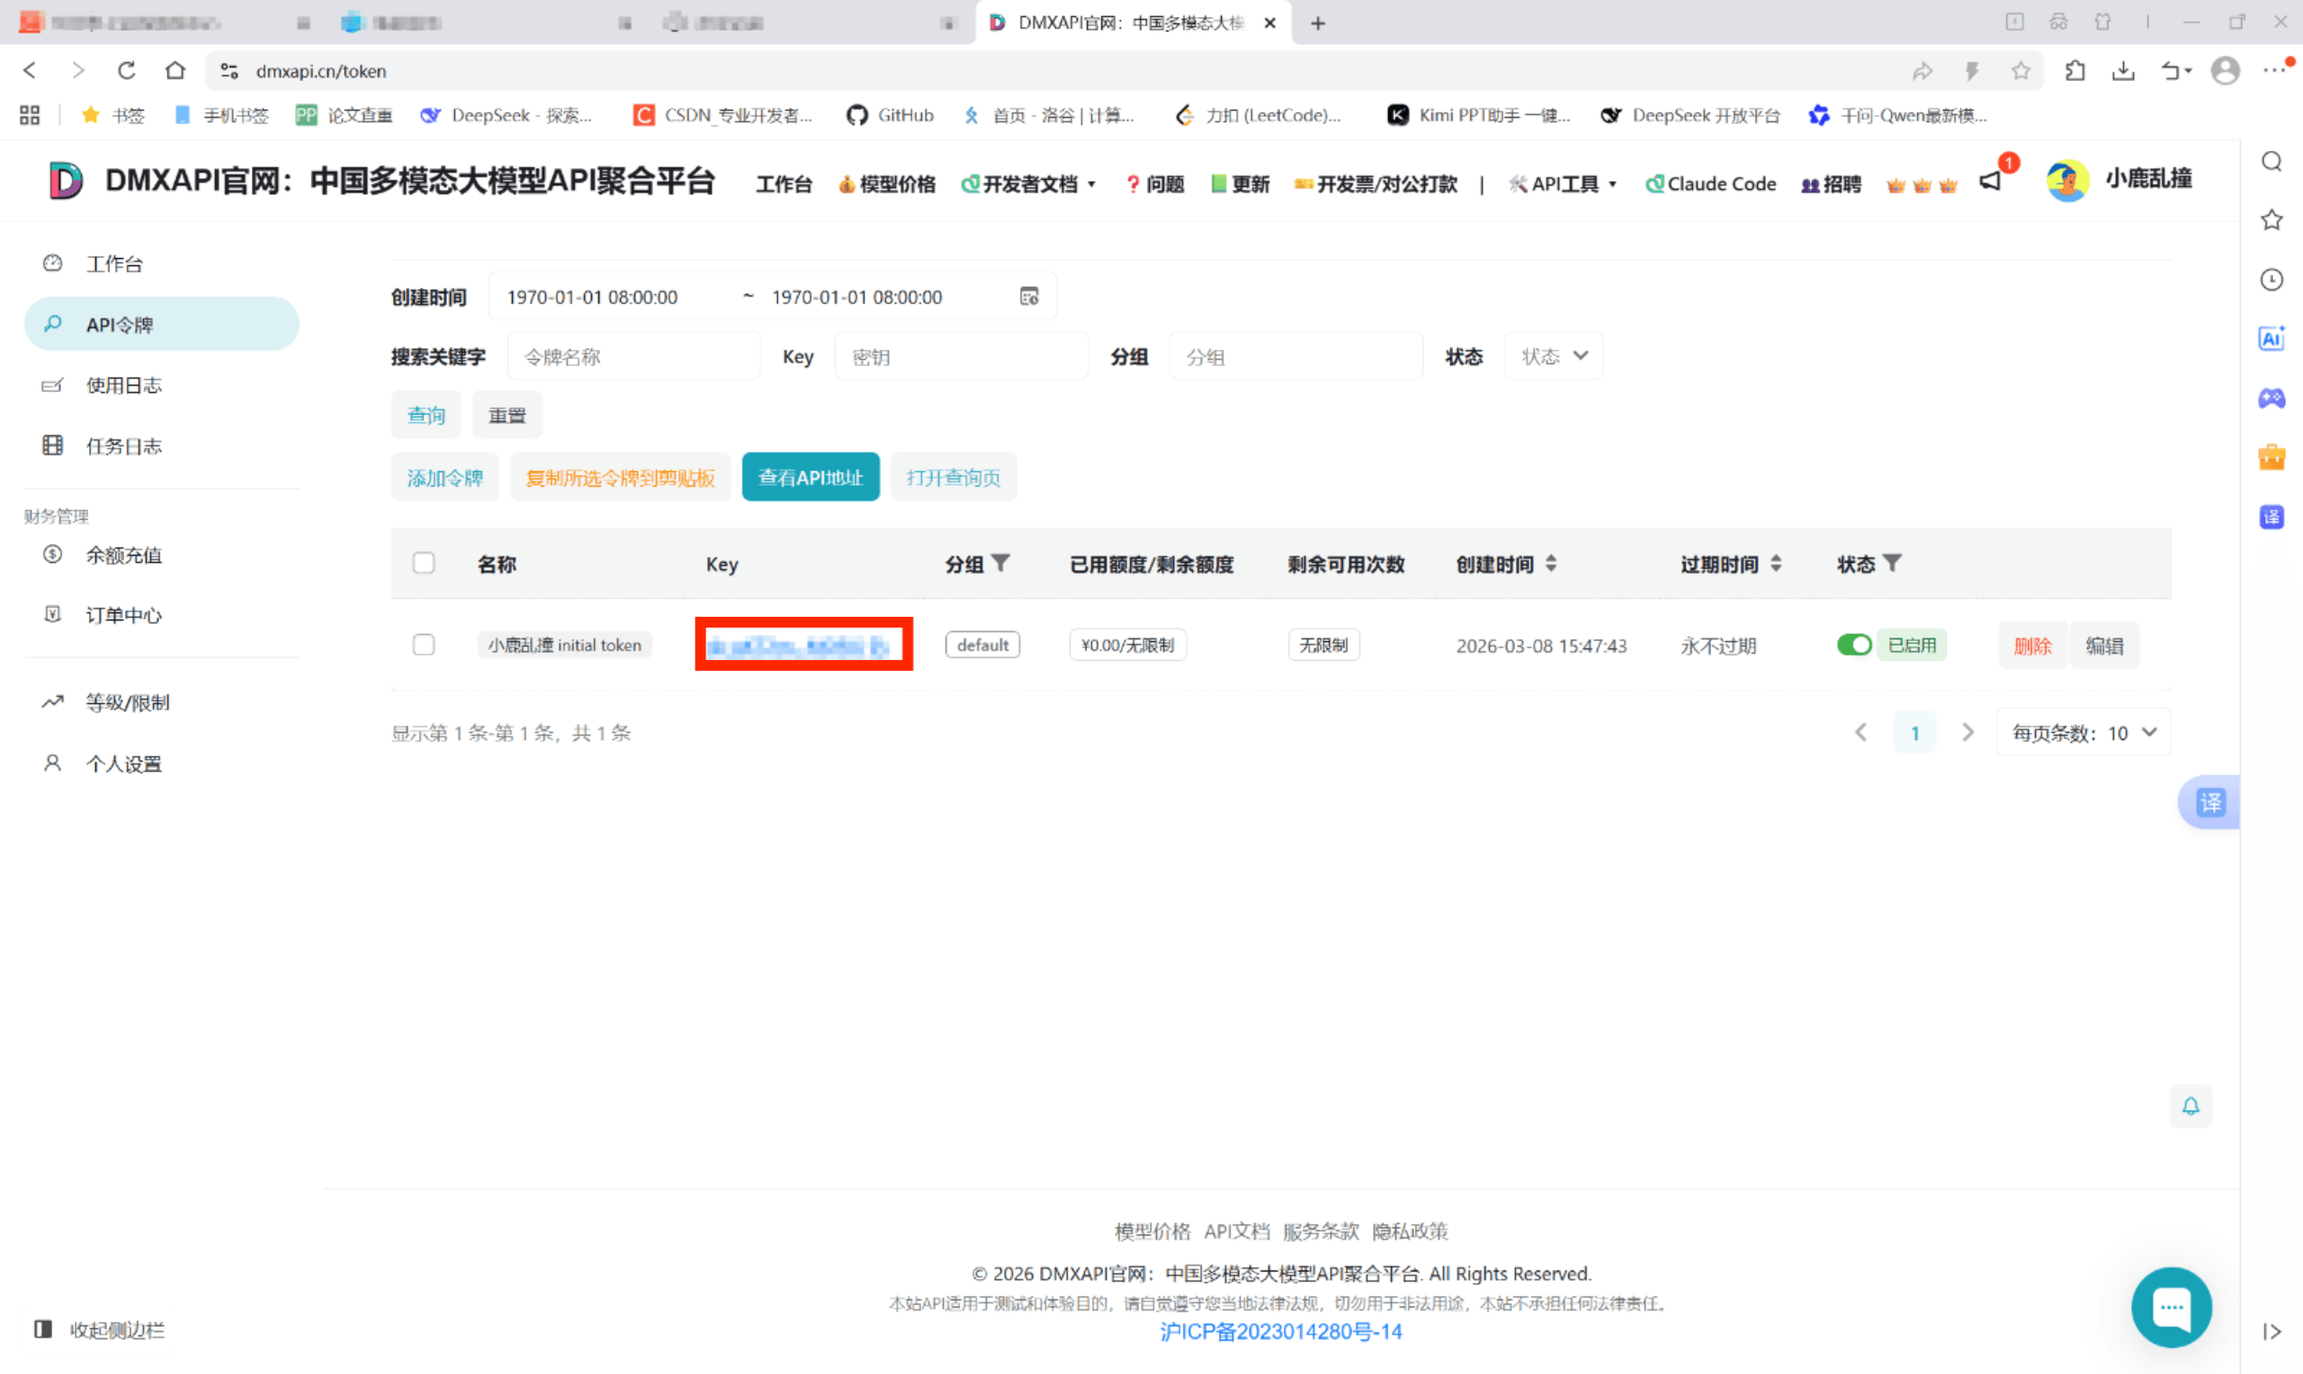Click the notification bell icon
The height and width of the screenshot is (1374, 2303).
[2190, 1105]
